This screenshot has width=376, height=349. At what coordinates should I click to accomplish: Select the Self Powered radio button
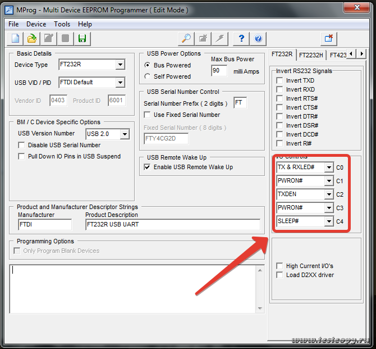pyautogui.click(x=148, y=76)
